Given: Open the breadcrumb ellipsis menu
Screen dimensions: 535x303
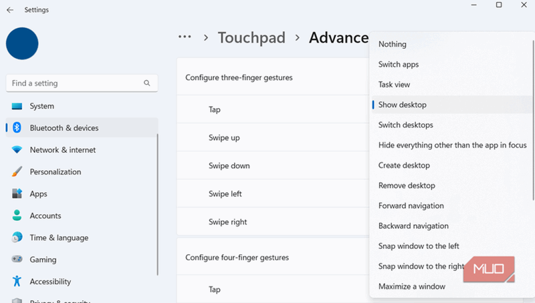Looking at the screenshot, I should click(185, 37).
